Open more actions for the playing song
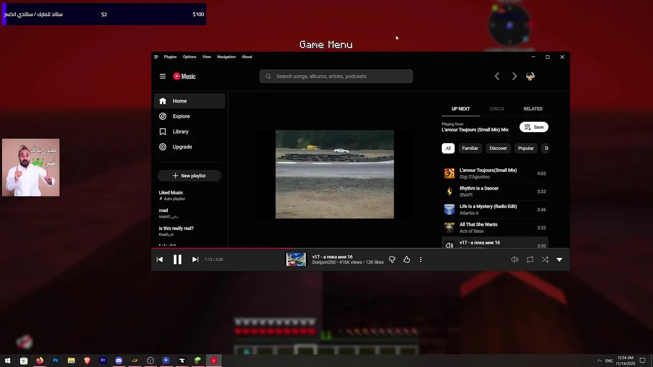 [x=421, y=259]
